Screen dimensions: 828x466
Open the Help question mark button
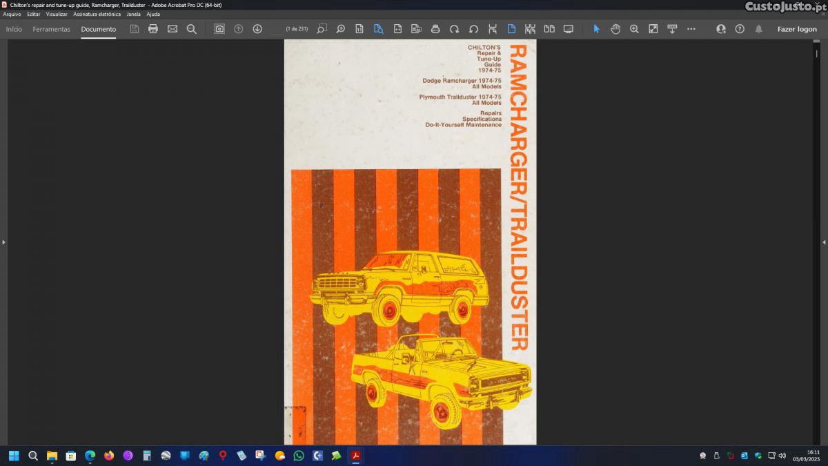coord(740,29)
